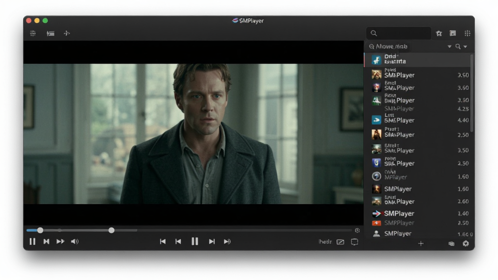Viewport: 498px width, 280px height.
Task: Click the video frame showing the man
Action: coord(194,134)
